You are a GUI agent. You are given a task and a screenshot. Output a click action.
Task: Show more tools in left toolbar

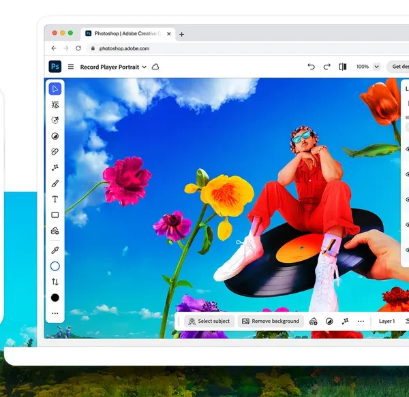tap(55, 313)
